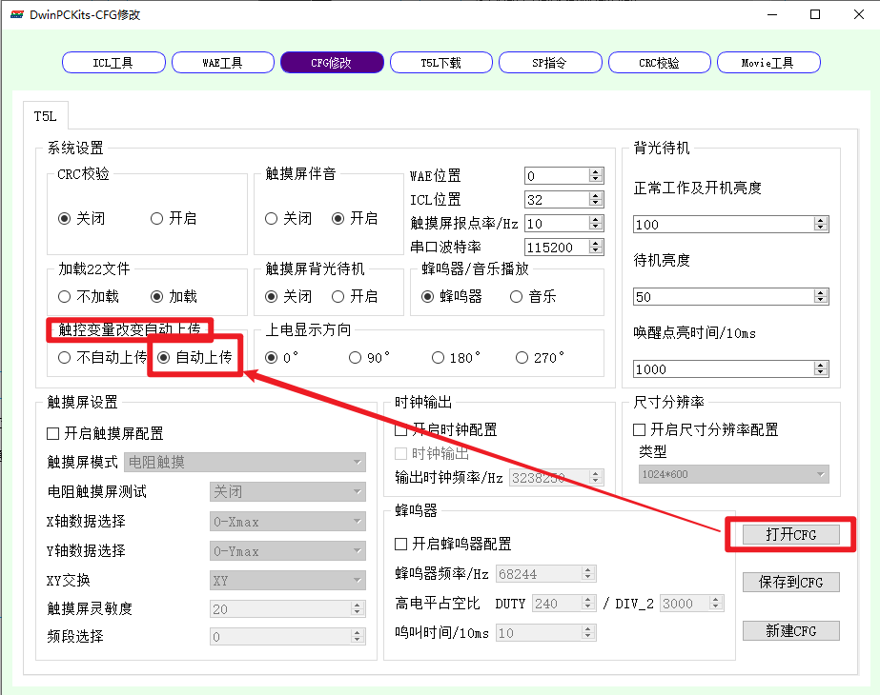Screen dimensions: 880x695
Task: Open the WAE工具 section
Action: tap(222, 62)
